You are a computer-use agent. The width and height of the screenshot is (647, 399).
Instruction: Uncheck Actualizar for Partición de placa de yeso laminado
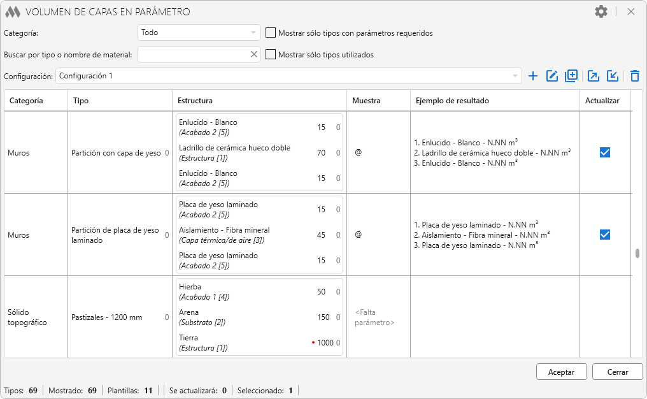[x=605, y=235]
